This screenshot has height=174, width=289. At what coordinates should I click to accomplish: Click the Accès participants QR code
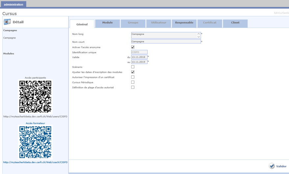tap(35, 97)
